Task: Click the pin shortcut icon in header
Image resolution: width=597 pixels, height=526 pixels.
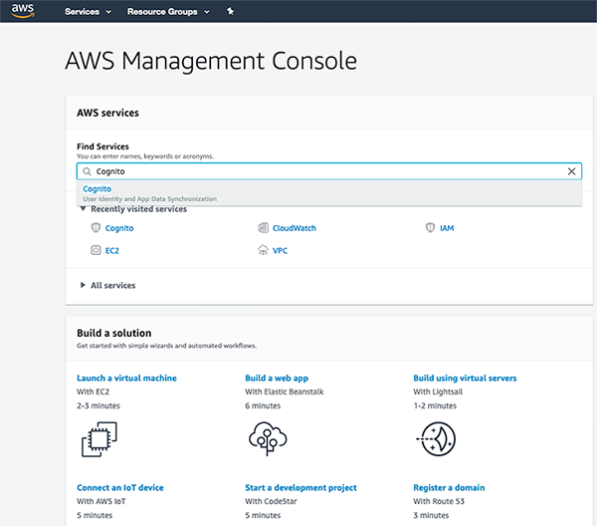Action: (231, 11)
